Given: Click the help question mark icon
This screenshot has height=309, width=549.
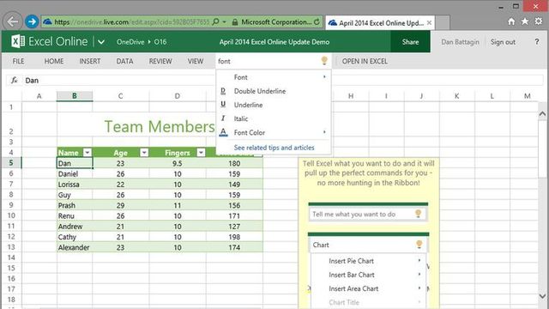Looking at the screenshot, I should click(537, 42).
